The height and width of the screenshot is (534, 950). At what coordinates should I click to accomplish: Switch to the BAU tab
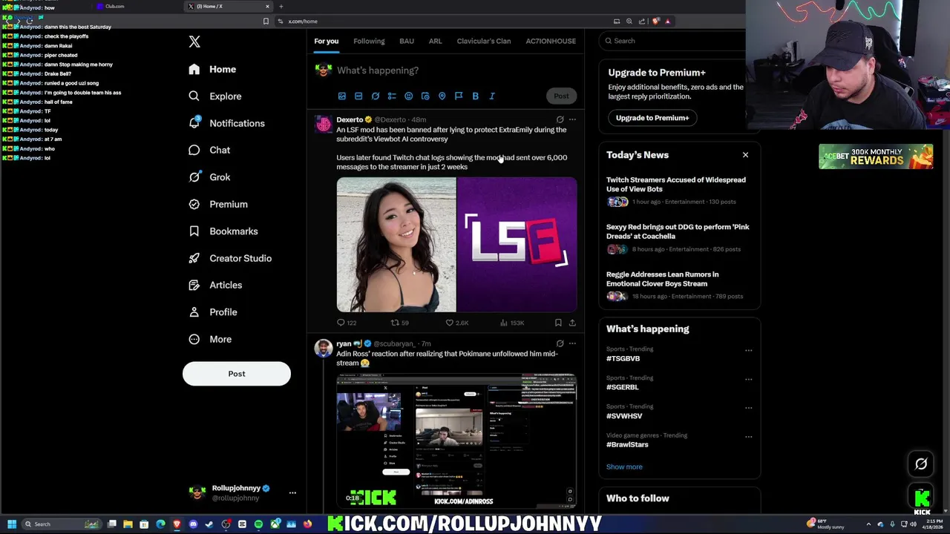pos(407,41)
